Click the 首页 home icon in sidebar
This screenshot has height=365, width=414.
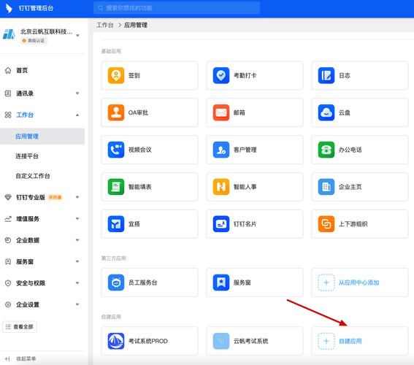tap(8, 71)
